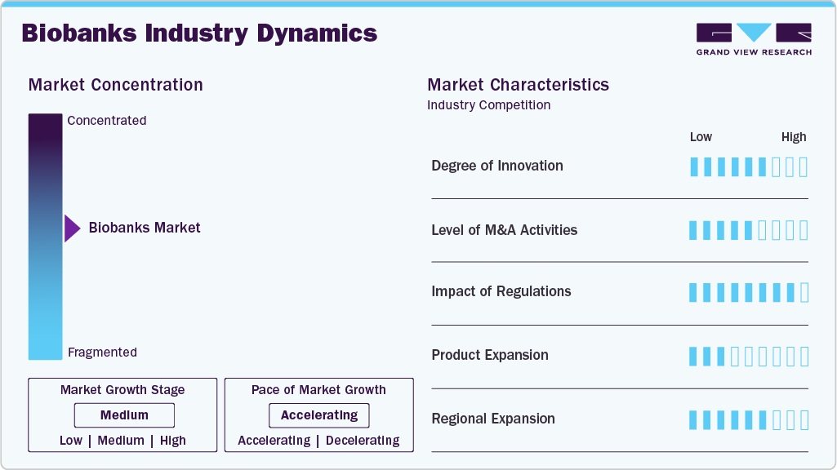837x470 pixels.
Task: Click the Fragmented label
Action: pos(102,352)
